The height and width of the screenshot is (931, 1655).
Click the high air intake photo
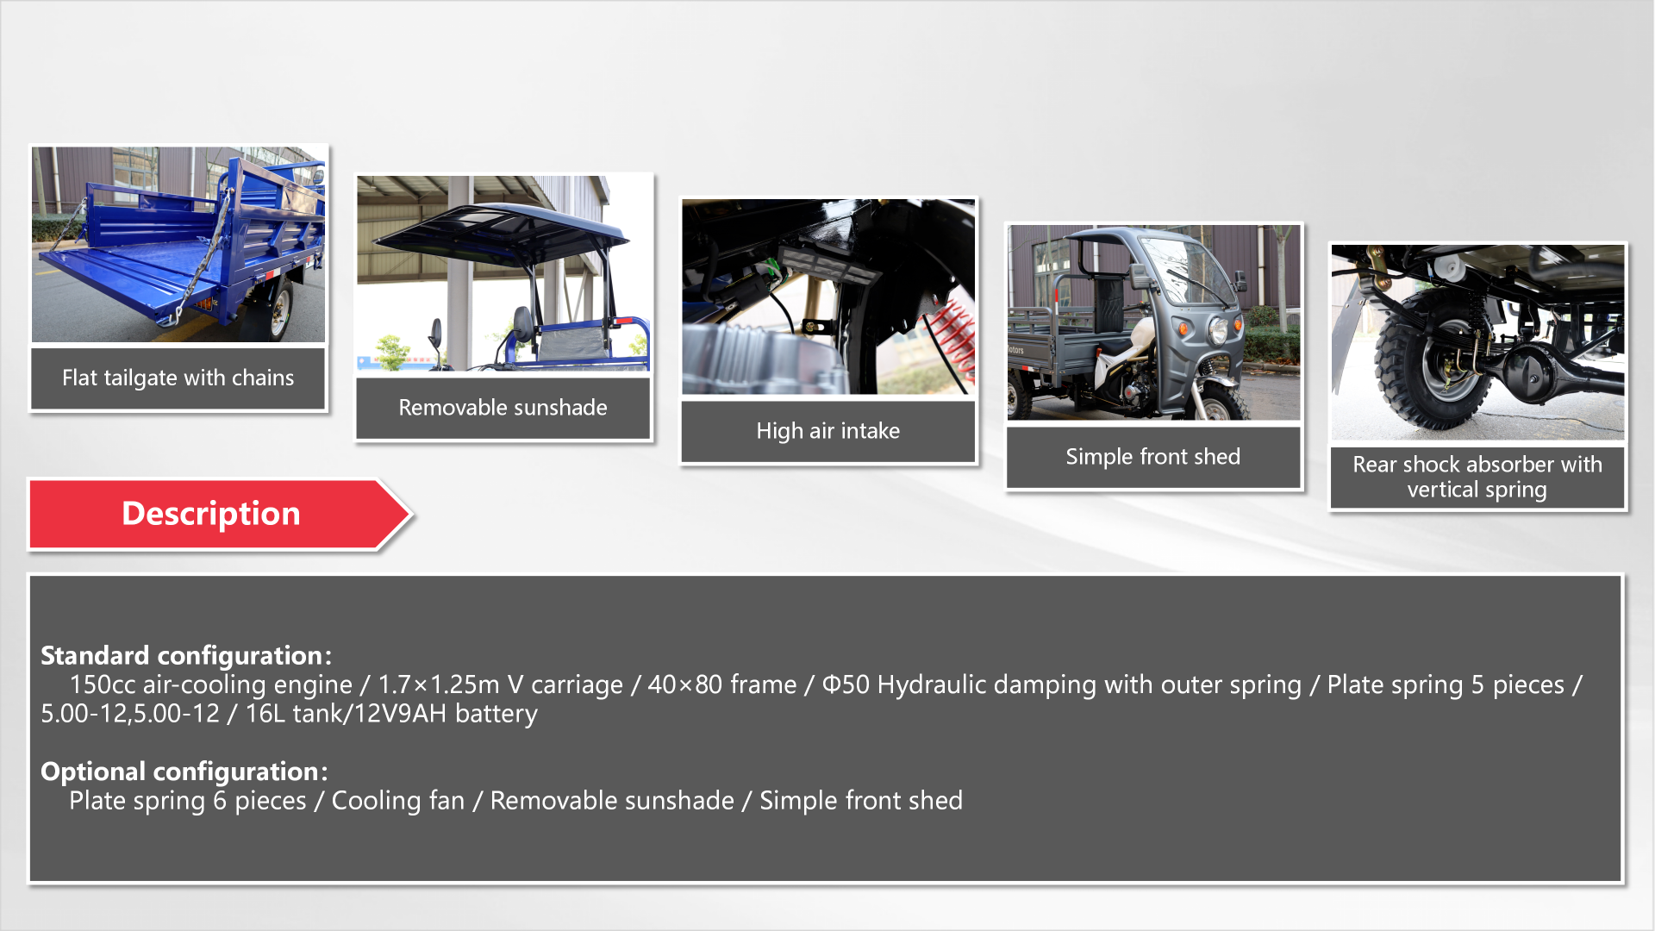(x=828, y=297)
